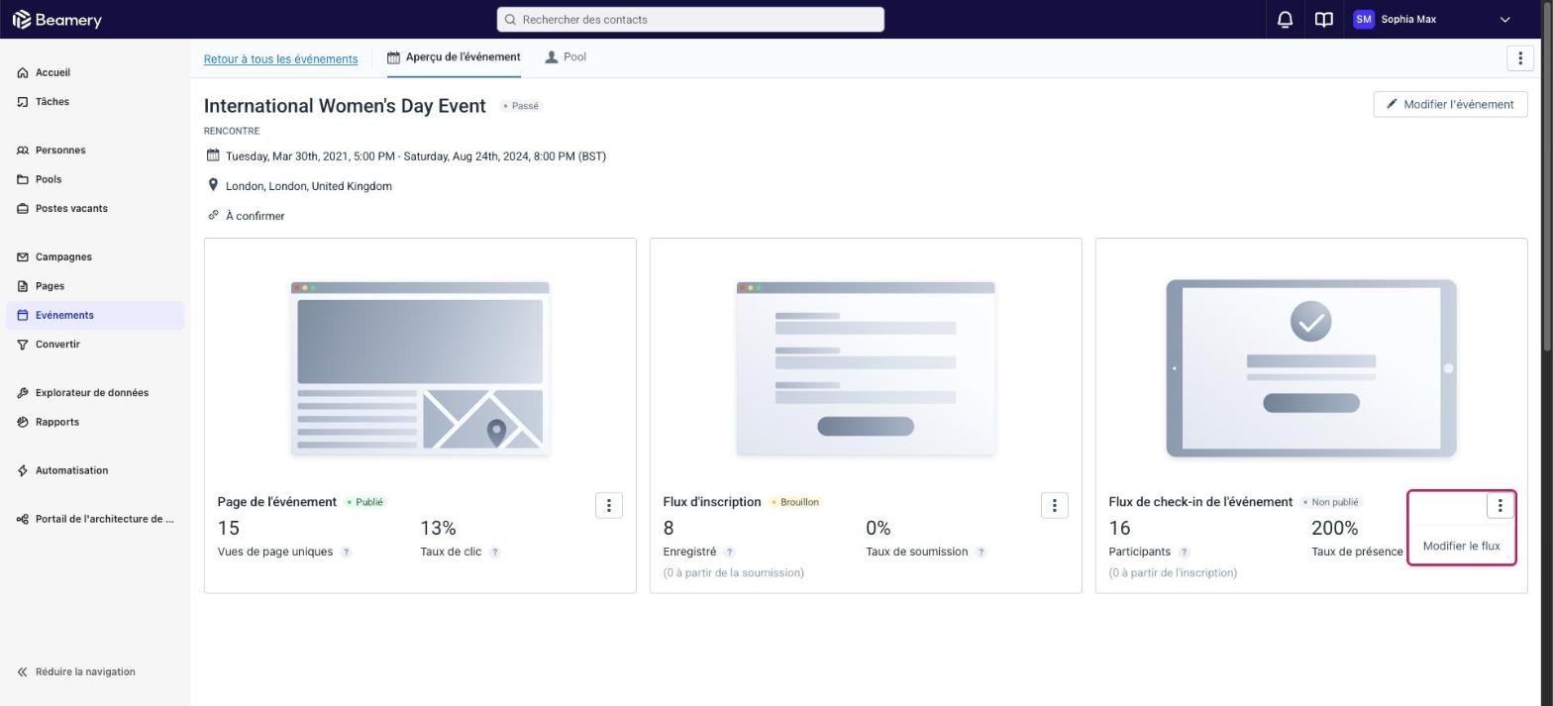The image size is (1553, 706).
Task: Open Flux d'inscription card options menu
Action: pyautogui.click(x=1055, y=506)
